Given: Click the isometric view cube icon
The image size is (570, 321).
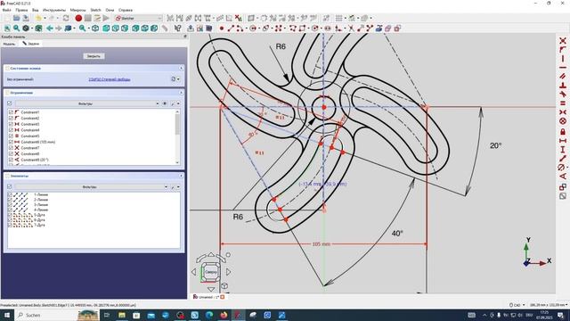Looking at the screenshot, I should (x=95, y=28).
